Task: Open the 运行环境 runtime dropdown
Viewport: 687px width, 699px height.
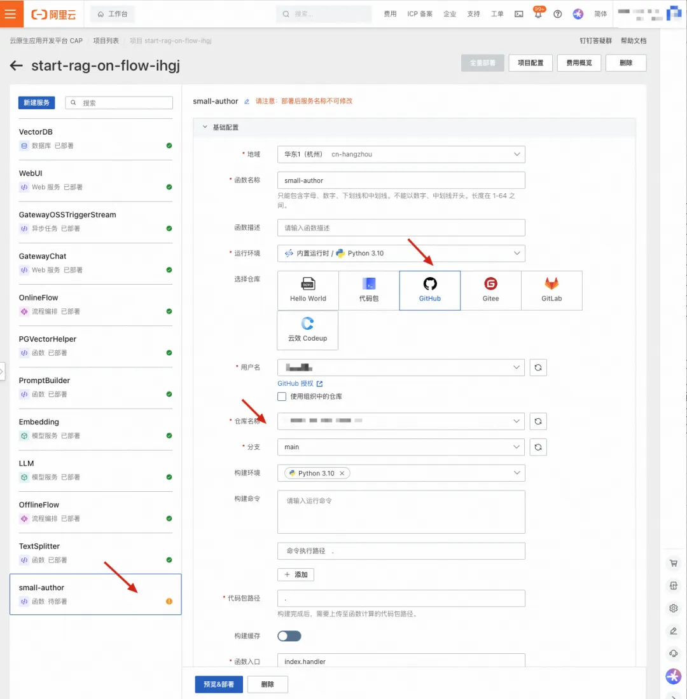Action: pos(401,253)
